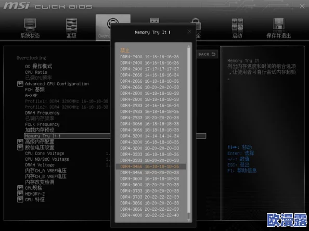Expand the 高级内存配置 submenu arrow
309x231 pixels.
pos(20,142)
